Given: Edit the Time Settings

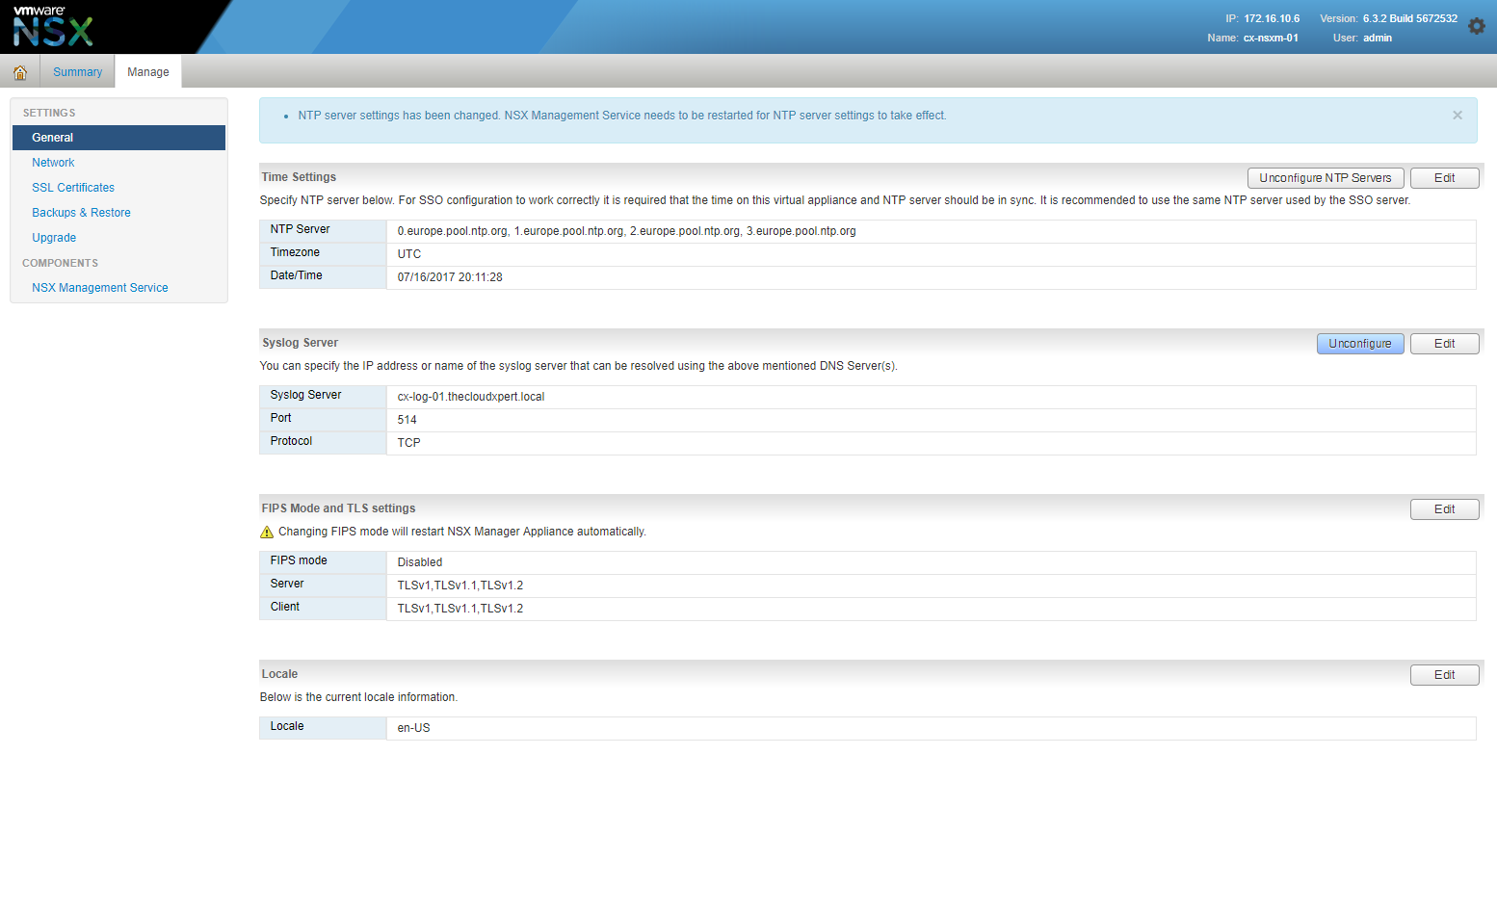Looking at the screenshot, I should click(1443, 178).
